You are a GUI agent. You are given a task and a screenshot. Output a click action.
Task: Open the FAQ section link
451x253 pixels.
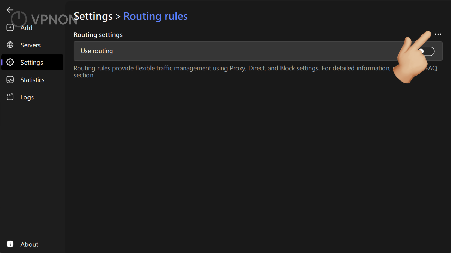(431, 68)
